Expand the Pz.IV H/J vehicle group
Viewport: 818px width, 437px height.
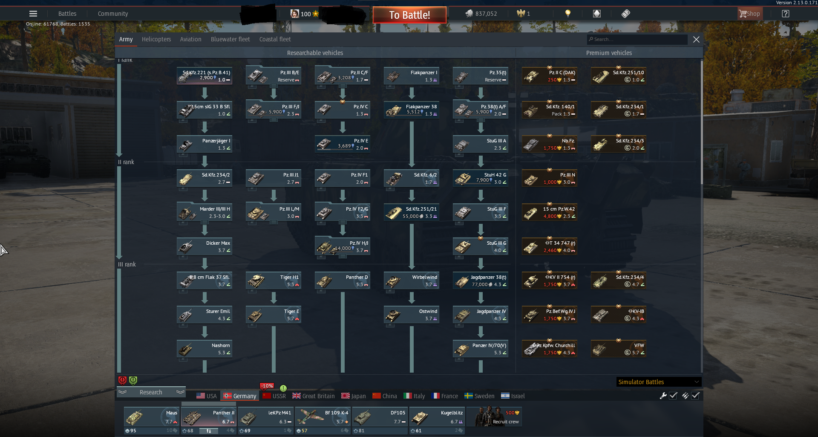343,256
